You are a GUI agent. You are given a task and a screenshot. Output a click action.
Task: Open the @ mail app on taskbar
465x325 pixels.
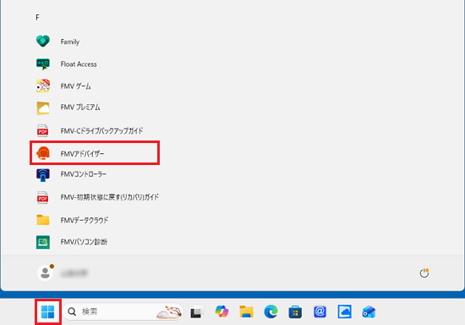(x=320, y=311)
